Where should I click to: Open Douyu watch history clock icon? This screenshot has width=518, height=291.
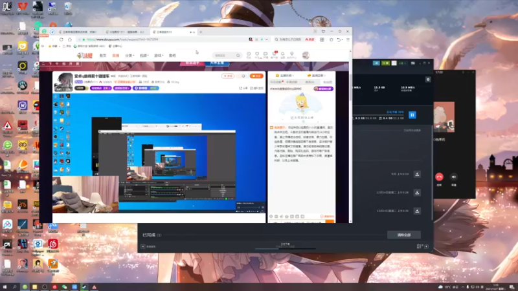click(249, 55)
